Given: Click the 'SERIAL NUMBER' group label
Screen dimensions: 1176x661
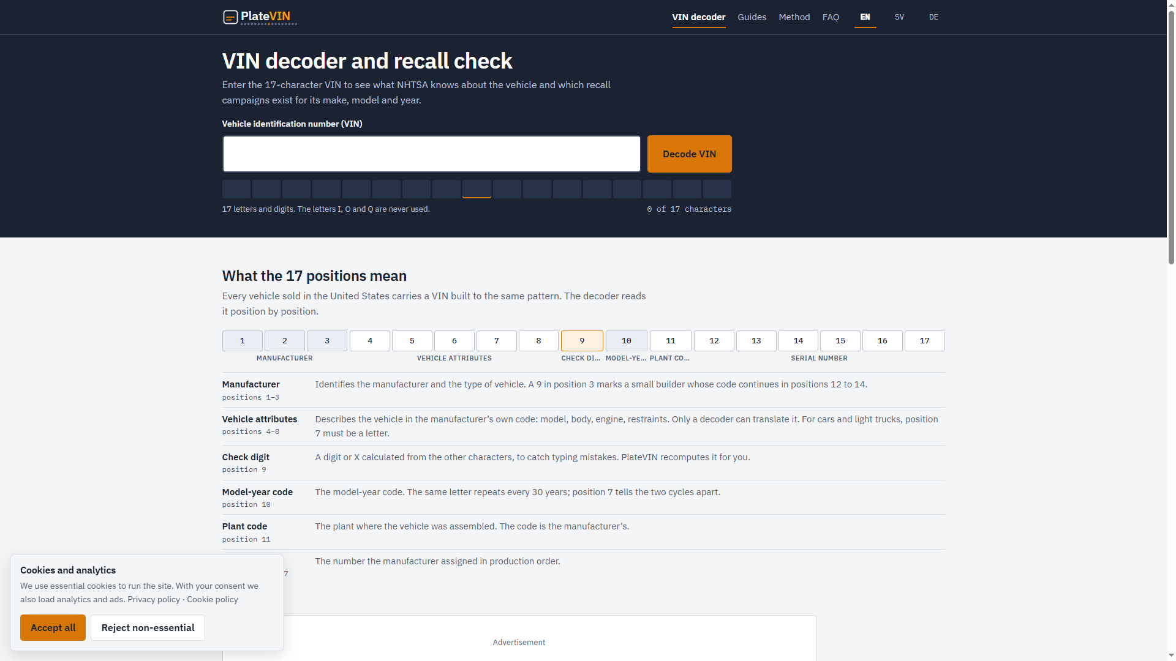Looking at the screenshot, I should coord(819,358).
